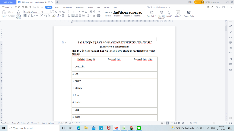The image size is (234, 131).
Task: Click the font color button
Action: coord(58,15)
